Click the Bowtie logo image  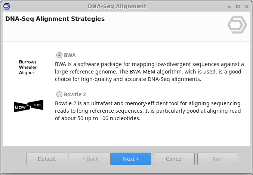(x=29, y=106)
